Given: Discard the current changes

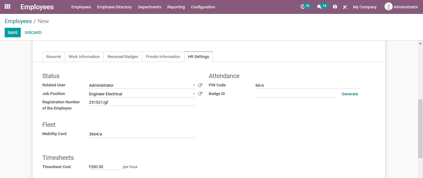Looking at the screenshot, I should [x=33, y=32].
